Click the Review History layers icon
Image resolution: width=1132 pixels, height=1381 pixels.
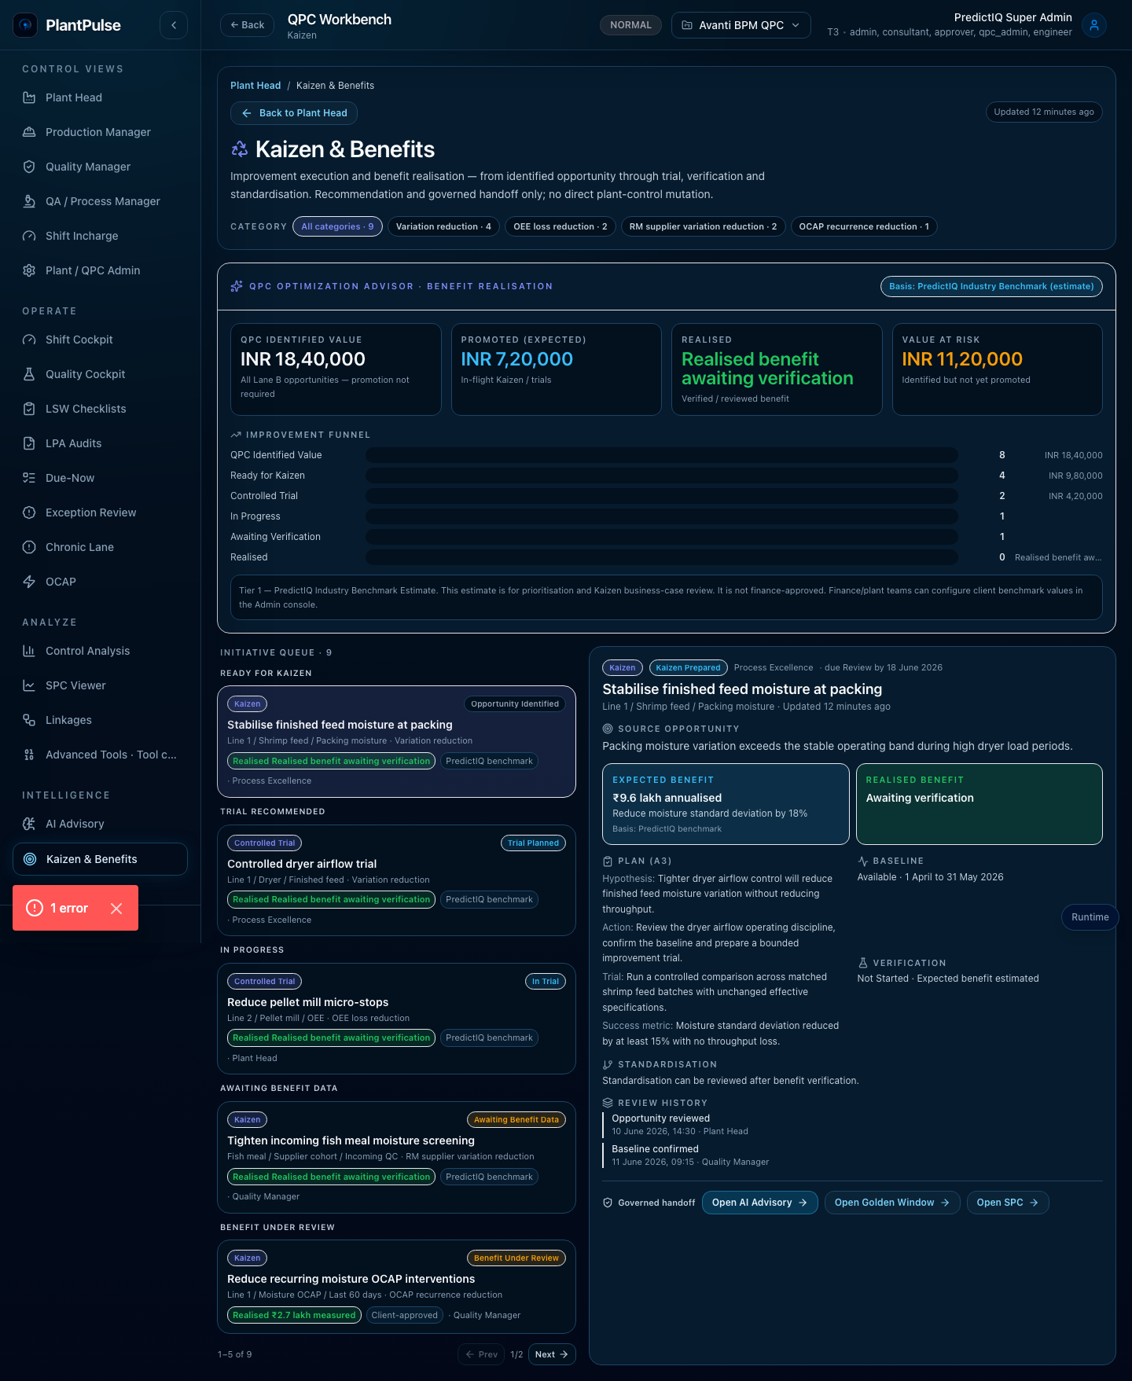coord(608,1103)
